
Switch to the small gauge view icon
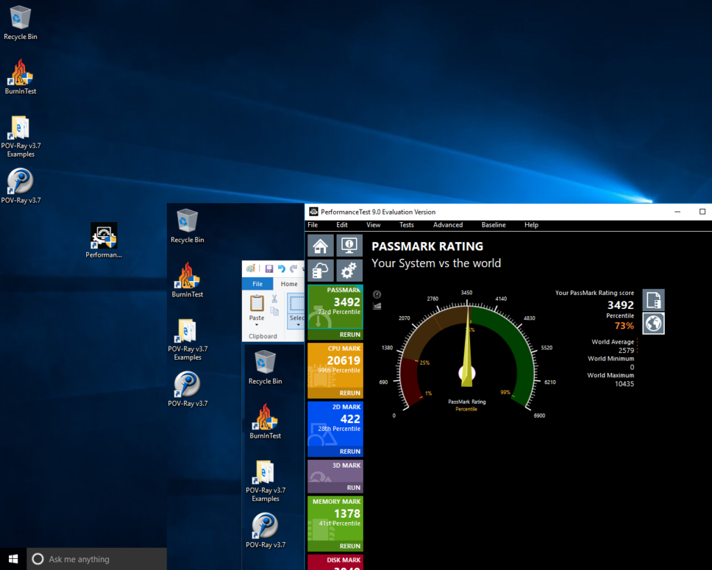click(x=377, y=294)
